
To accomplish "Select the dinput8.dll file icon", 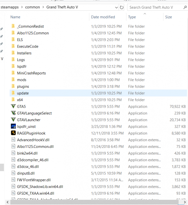I will click(13, 173).
